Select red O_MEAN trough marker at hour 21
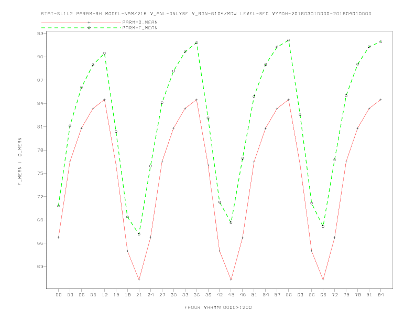The image size is (415, 321). click(x=139, y=280)
